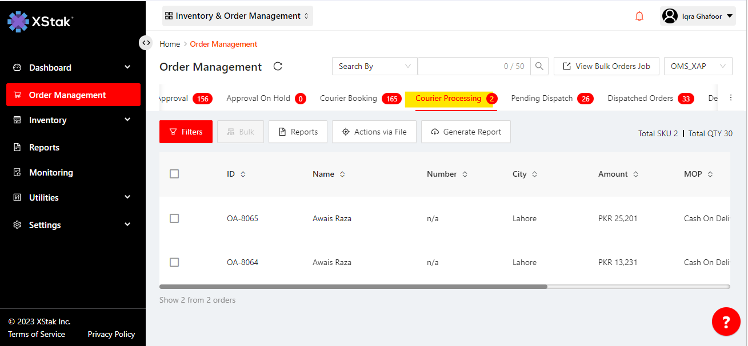Click the red Filters button
748x346 pixels.
coord(186,132)
